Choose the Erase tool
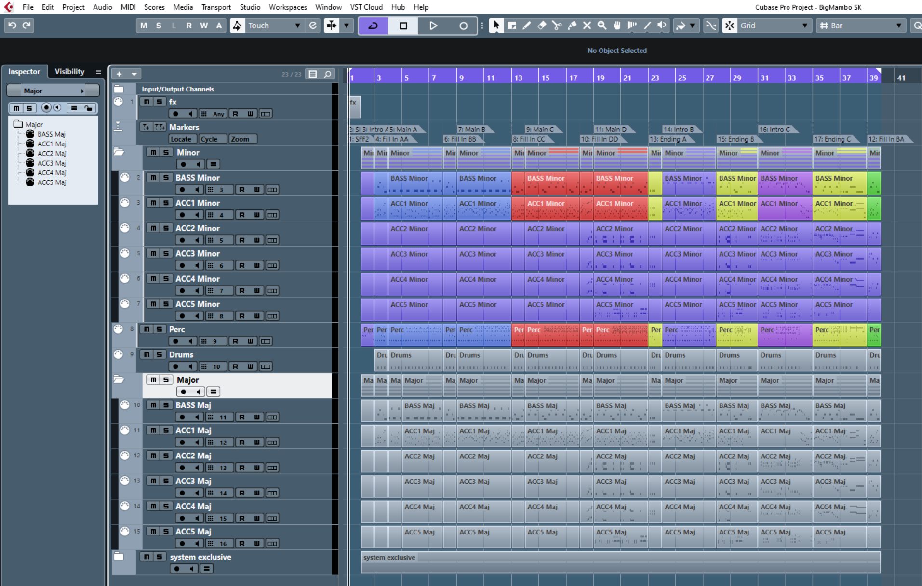This screenshot has width=922, height=586. coord(542,26)
